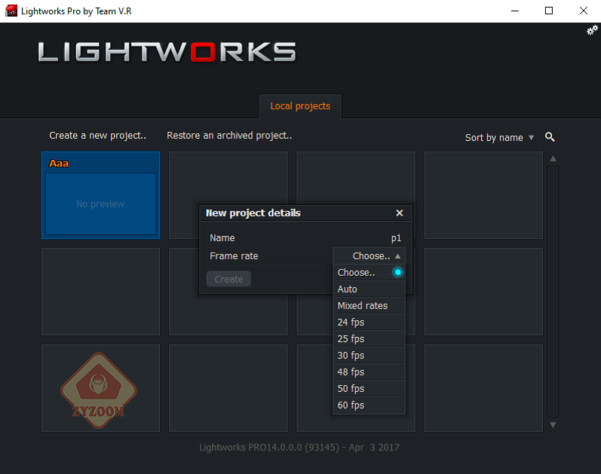The width and height of the screenshot is (601, 474).
Task: Collapse the Frame rate Choose.. dropdown
Action: click(x=369, y=256)
